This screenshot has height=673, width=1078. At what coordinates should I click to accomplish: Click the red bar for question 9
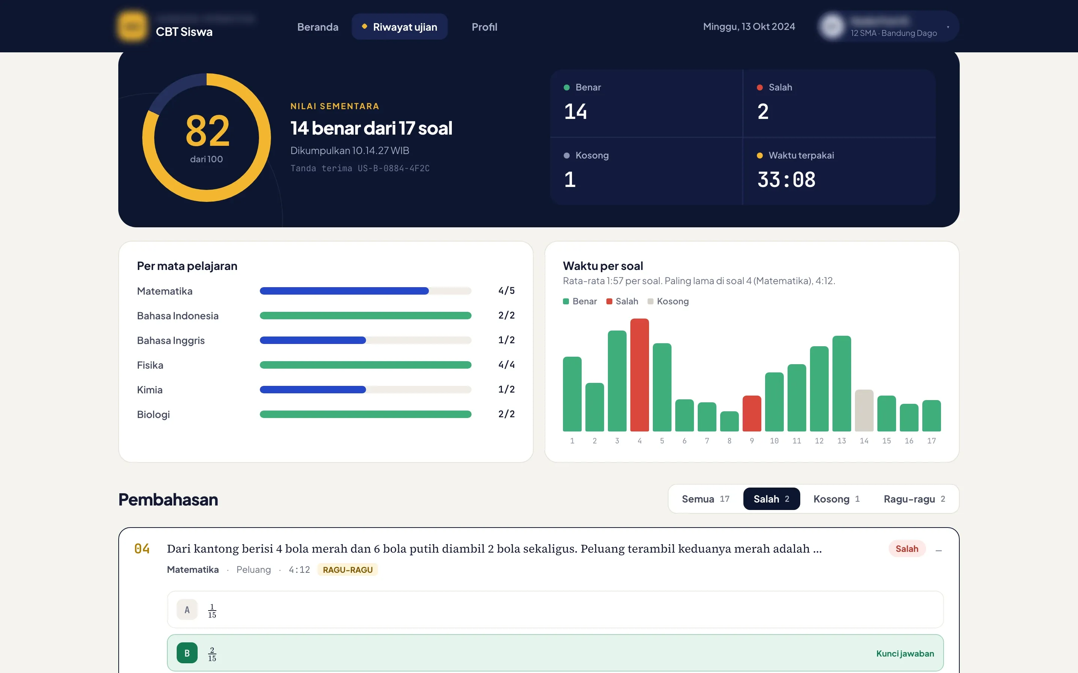(x=752, y=414)
